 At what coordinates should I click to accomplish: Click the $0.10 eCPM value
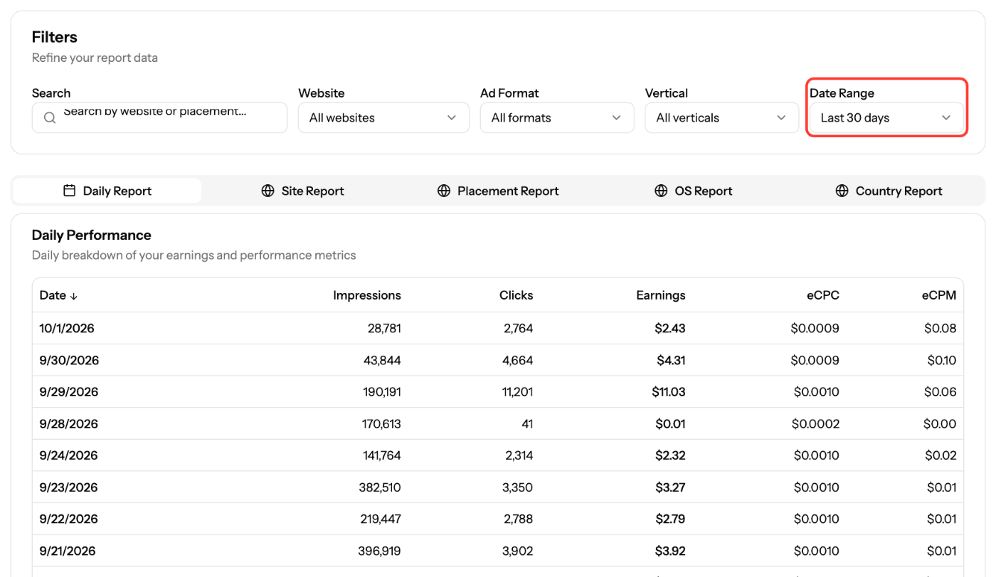942,361
